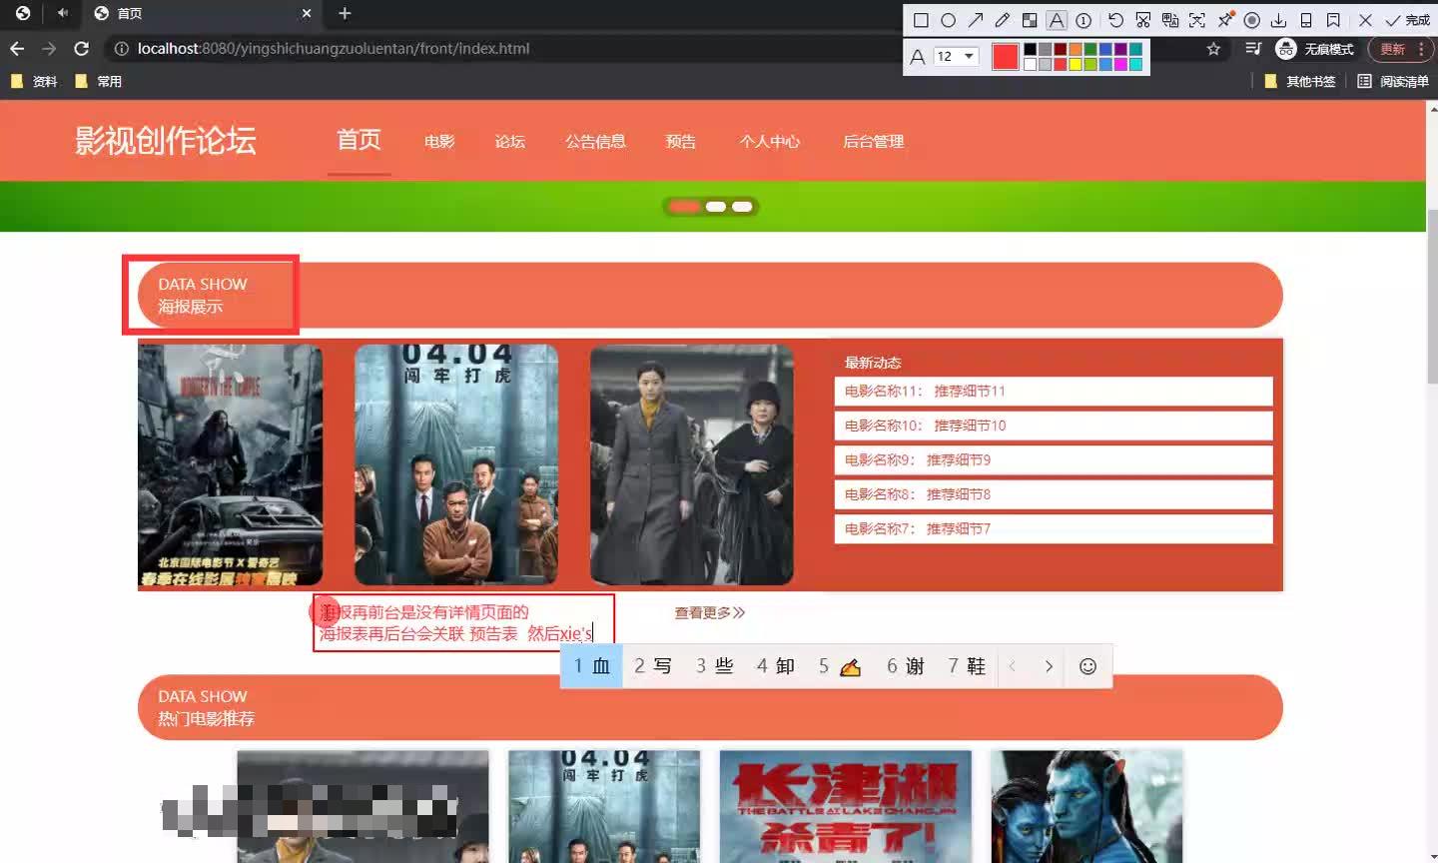Select the second carousel indicator dot
Image resolution: width=1438 pixels, height=863 pixels.
coord(715,207)
